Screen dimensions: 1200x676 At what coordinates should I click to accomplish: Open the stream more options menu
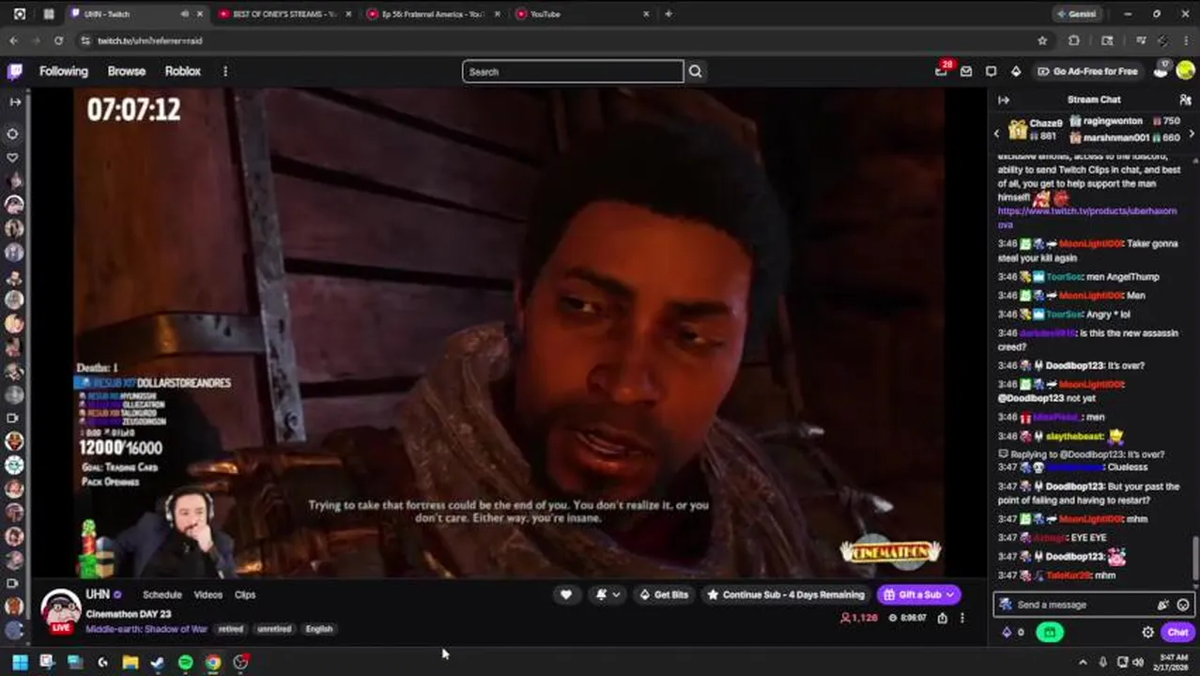[962, 618]
